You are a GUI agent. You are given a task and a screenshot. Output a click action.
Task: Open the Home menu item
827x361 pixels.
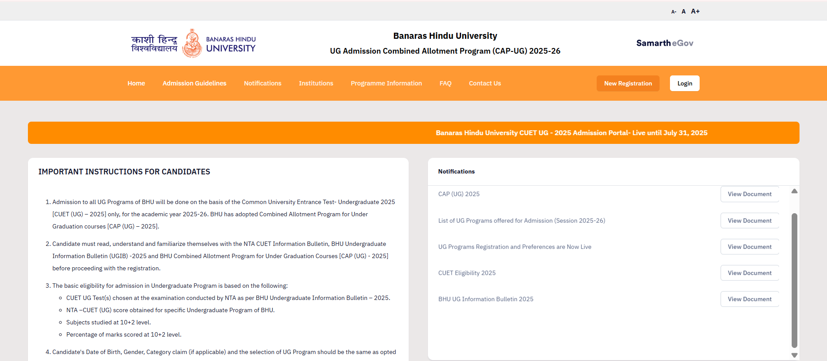pyautogui.click(x=136, y=83)
